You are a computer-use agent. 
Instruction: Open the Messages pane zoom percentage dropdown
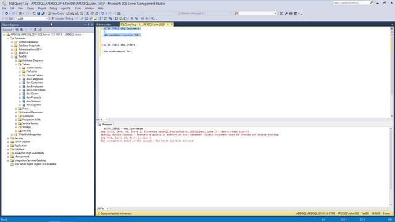tap(107, 208)
